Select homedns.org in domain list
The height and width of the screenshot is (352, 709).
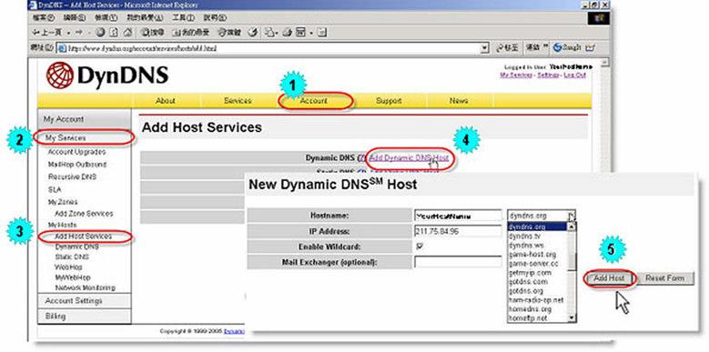point(537,309)
